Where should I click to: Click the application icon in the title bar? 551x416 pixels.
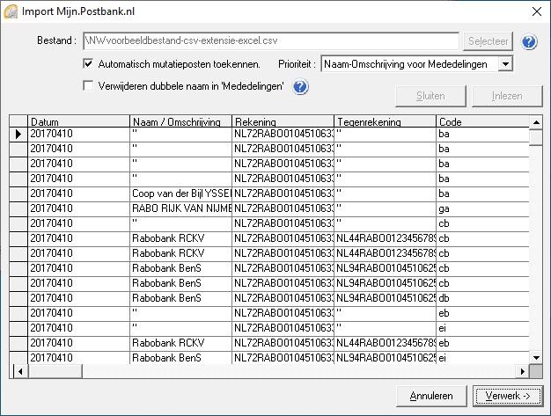point(11,11)
